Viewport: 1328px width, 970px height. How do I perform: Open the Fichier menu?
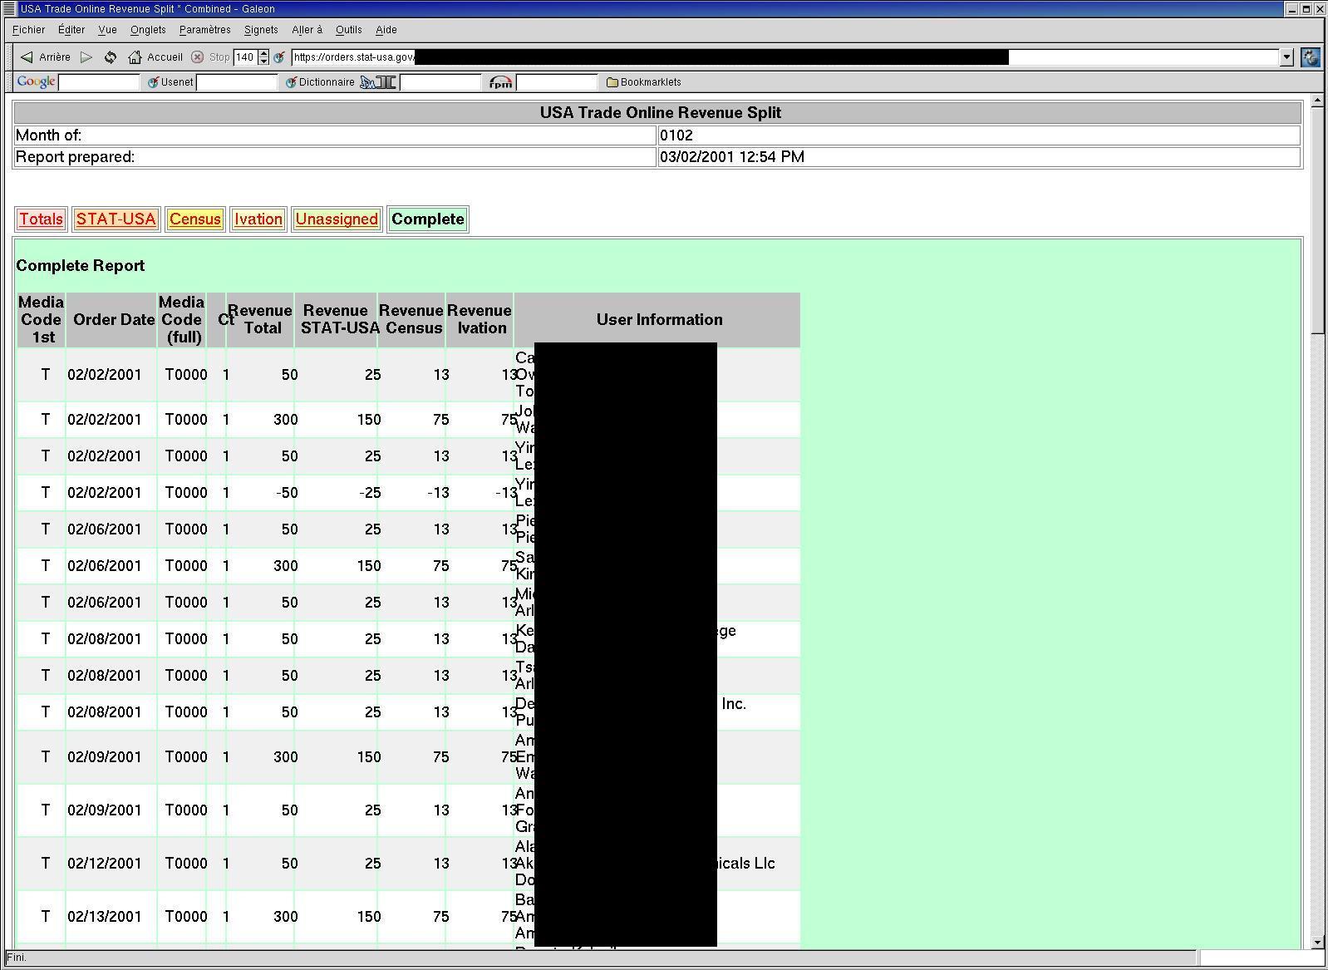pyautogui.click(x=29, y=30)
